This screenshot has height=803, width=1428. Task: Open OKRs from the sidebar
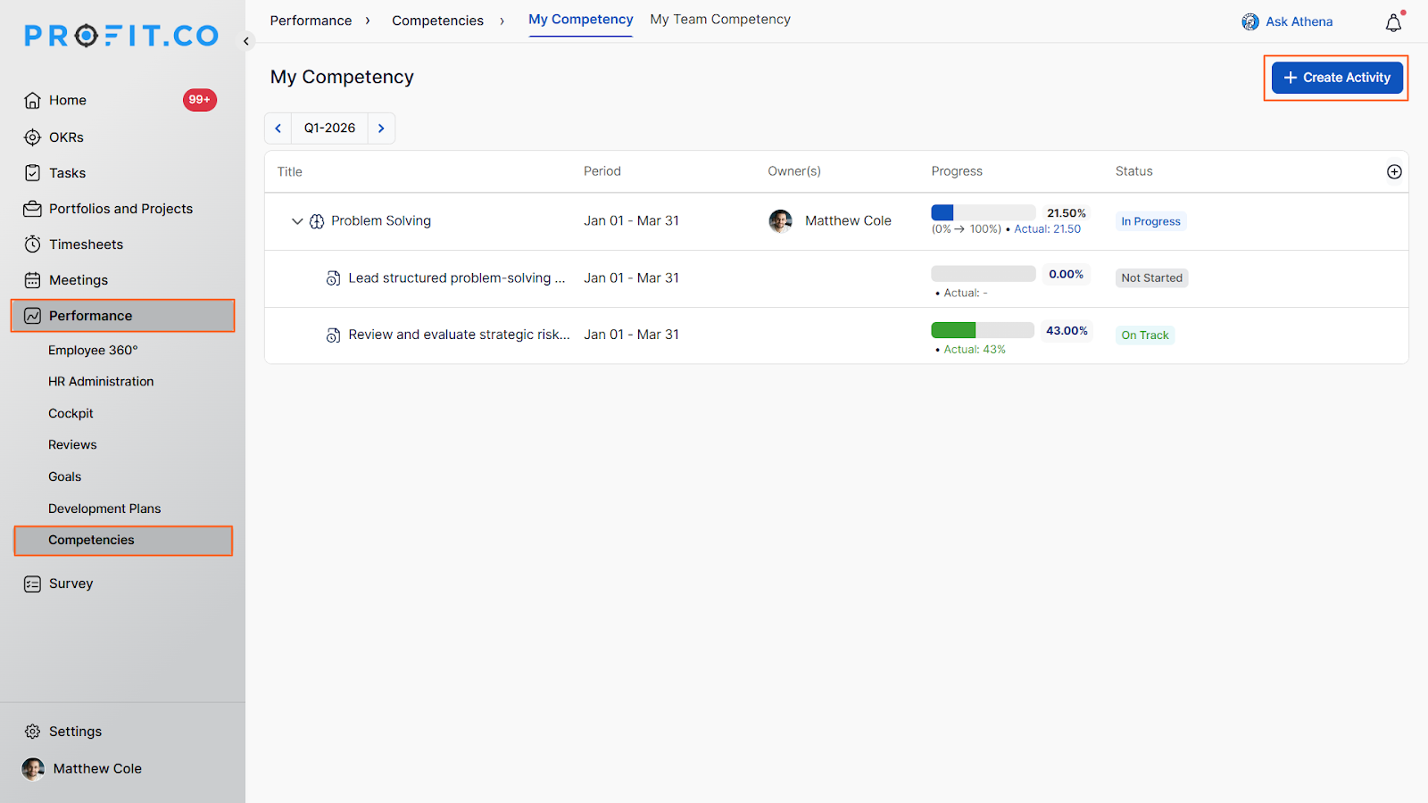[66, 137]
